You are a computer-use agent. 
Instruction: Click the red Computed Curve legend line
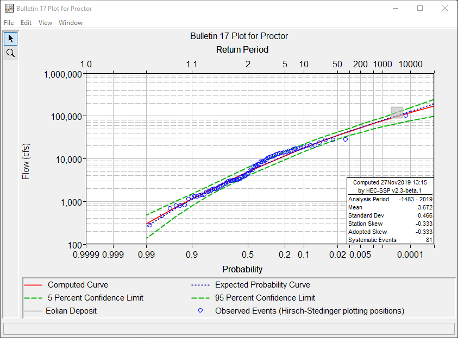(33, 285)
